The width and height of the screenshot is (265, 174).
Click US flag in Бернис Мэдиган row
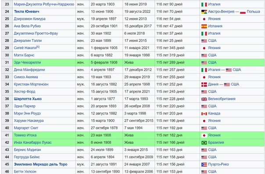204,150
